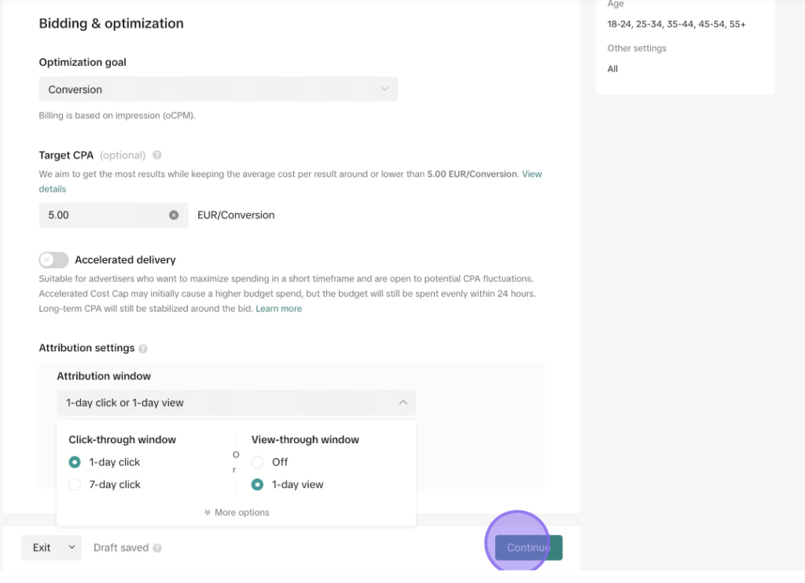This screenshot has height=583, width=805.
Task: Click the Draft saved info icon
Action: [157, 548]
